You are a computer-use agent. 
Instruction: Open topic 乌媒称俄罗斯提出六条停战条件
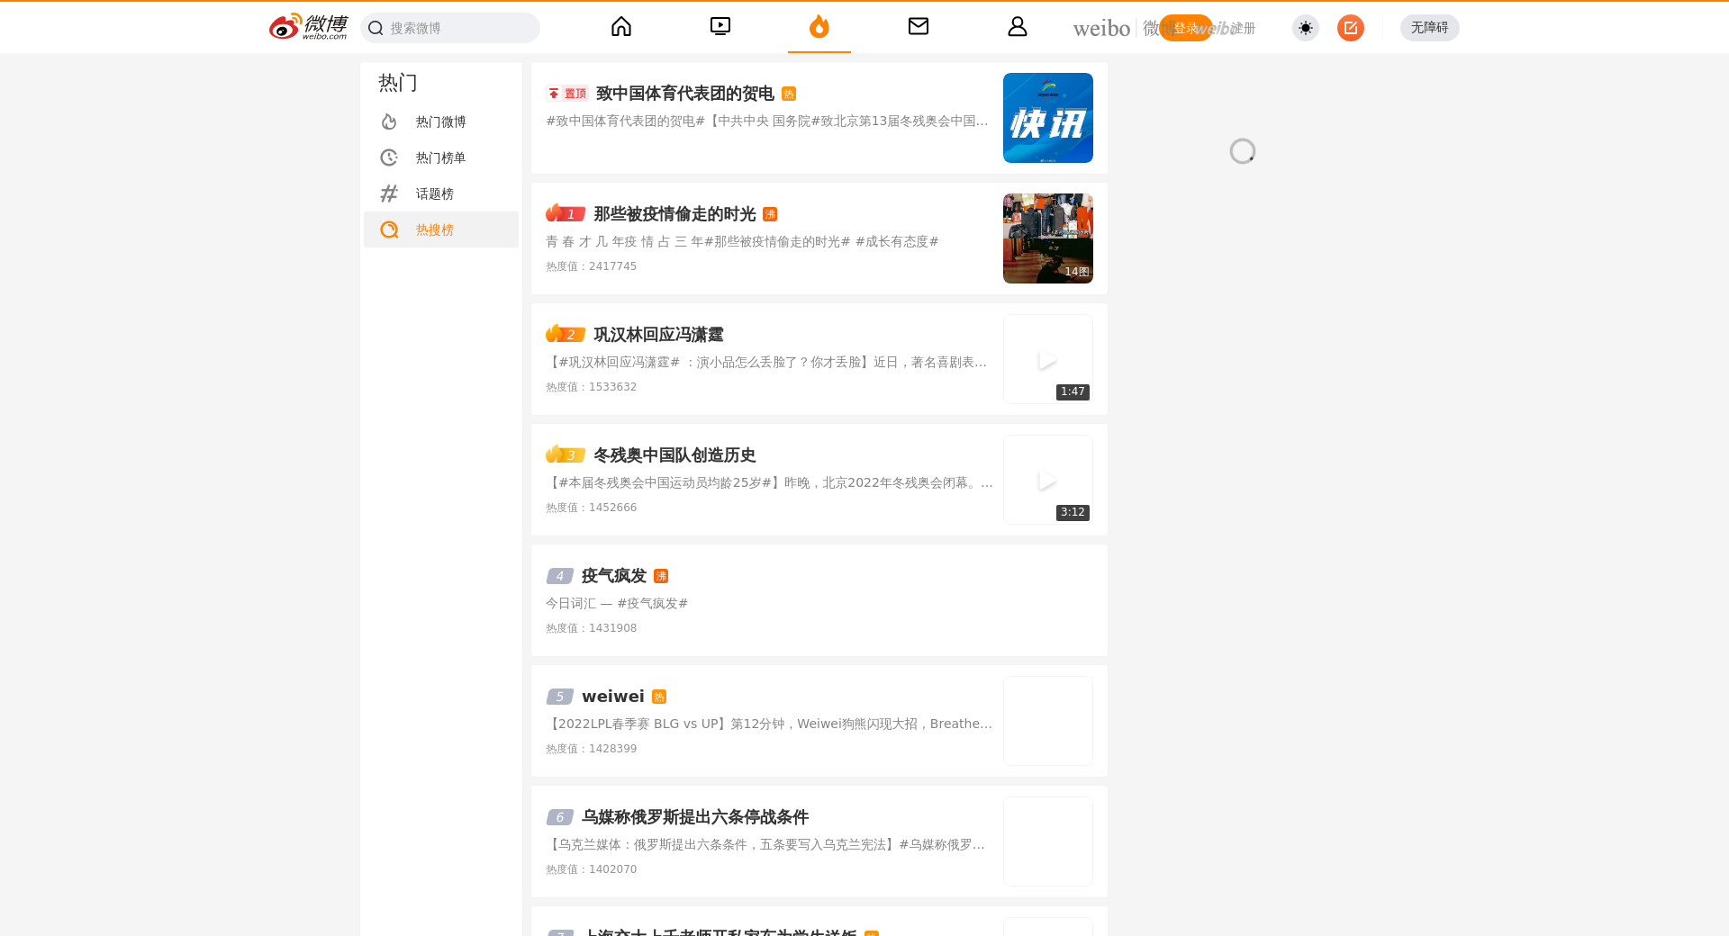694,817
